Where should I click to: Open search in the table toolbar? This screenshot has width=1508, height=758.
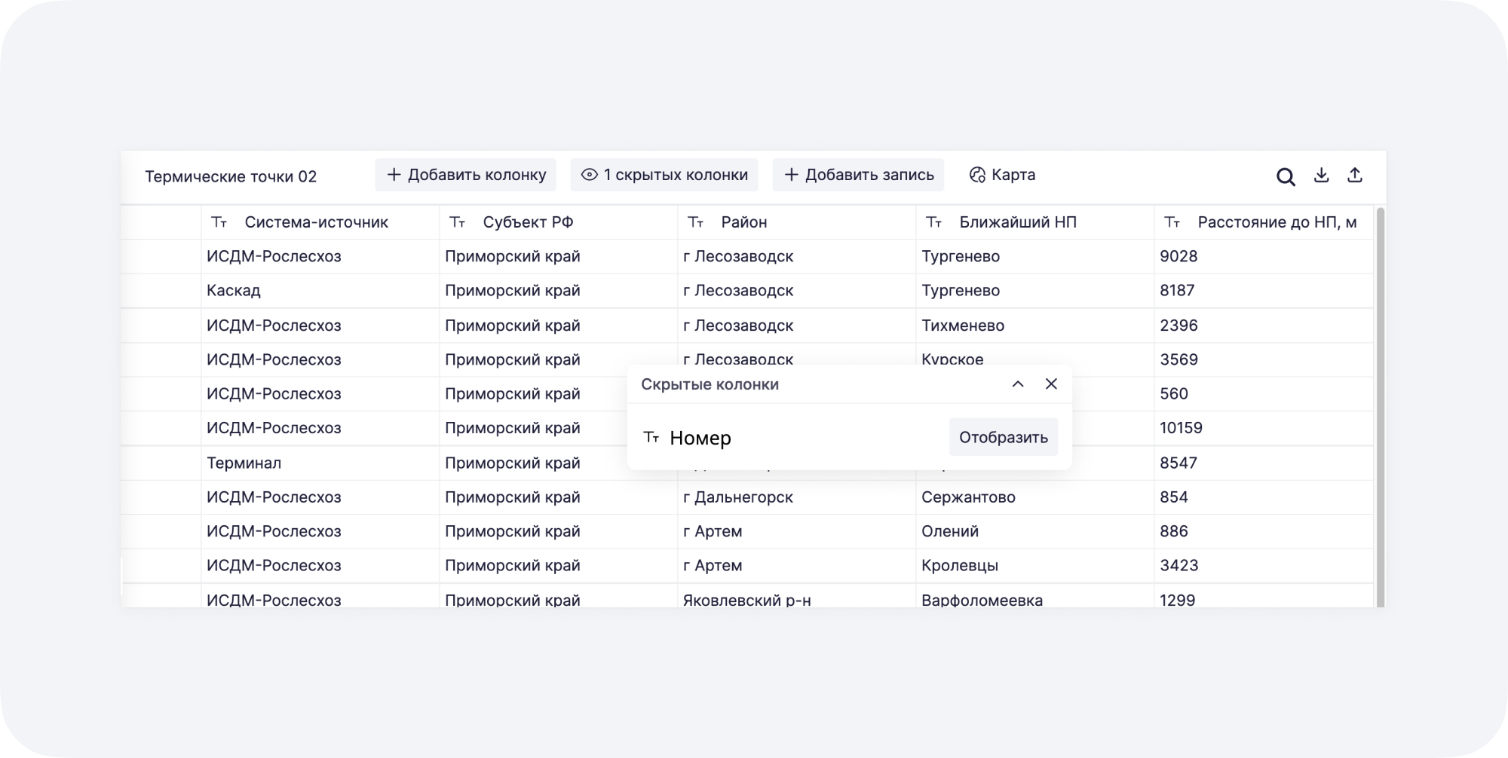[1286, 176]
